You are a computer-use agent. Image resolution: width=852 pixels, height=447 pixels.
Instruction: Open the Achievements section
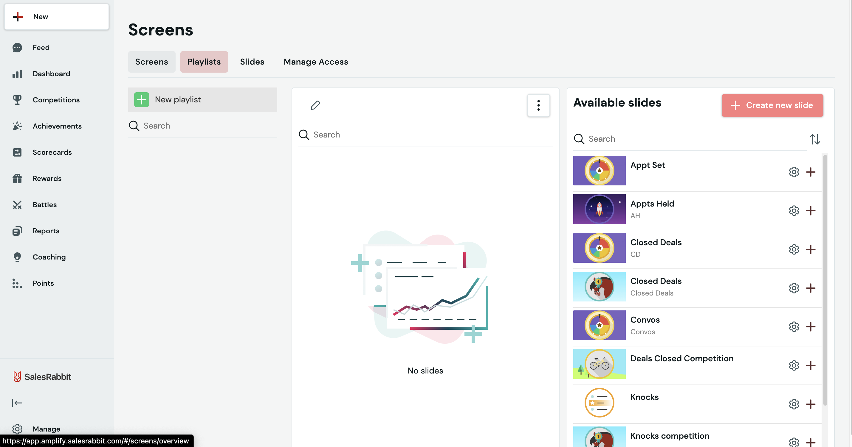57,126
